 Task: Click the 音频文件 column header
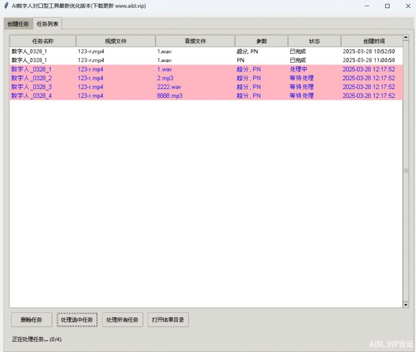pos(195,41)
